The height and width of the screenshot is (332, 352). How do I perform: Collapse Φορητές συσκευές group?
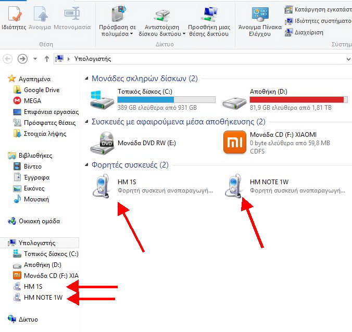(86, 165)
